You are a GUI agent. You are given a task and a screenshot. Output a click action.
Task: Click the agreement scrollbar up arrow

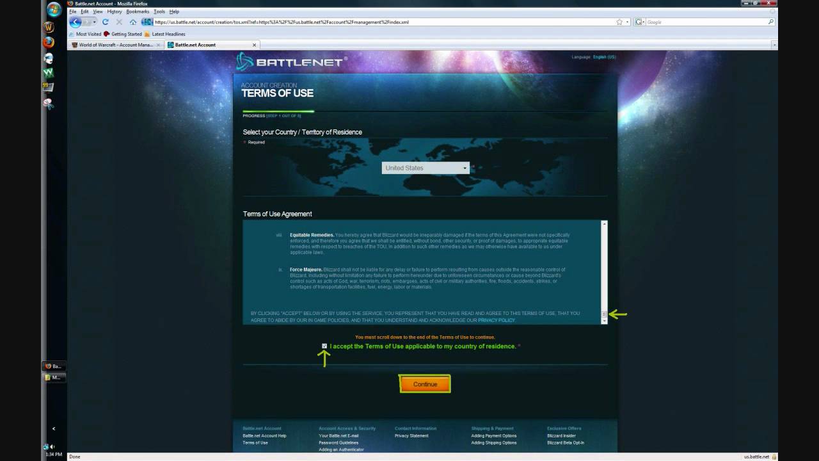coord(604,223)
